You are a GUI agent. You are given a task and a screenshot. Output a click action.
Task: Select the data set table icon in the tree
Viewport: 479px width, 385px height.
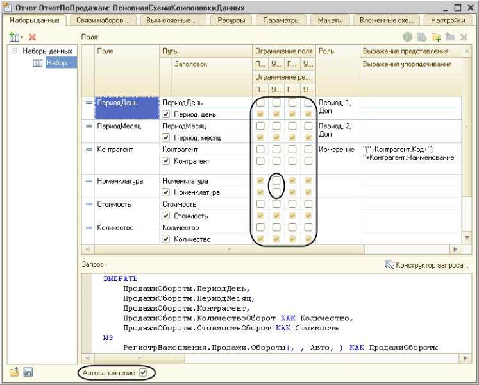(38, 63)
